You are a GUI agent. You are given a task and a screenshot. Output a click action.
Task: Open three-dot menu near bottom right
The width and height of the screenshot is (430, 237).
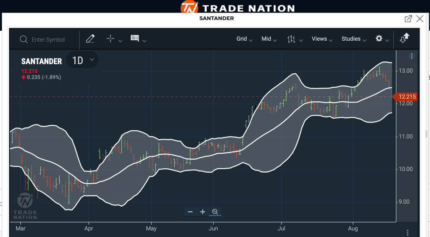[x=408, y=233]
